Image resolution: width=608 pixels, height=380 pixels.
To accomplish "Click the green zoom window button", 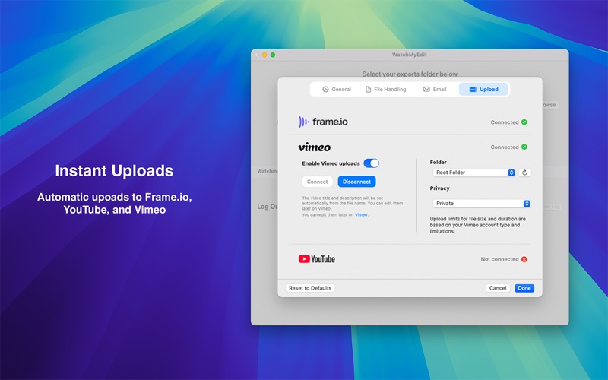I will pyautogui.click(x=273, y=55).
